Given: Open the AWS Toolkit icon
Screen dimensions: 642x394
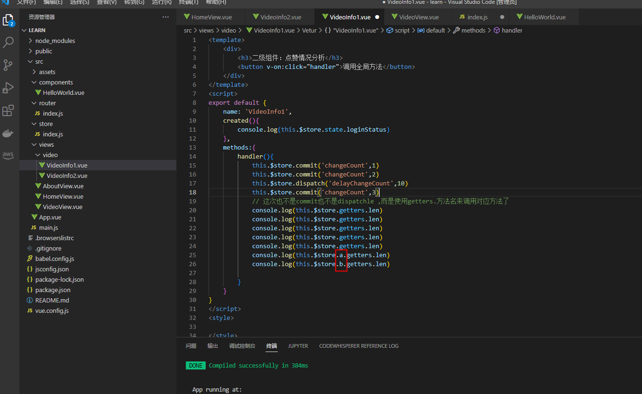Looking at the screenshot, I should 8,155.
